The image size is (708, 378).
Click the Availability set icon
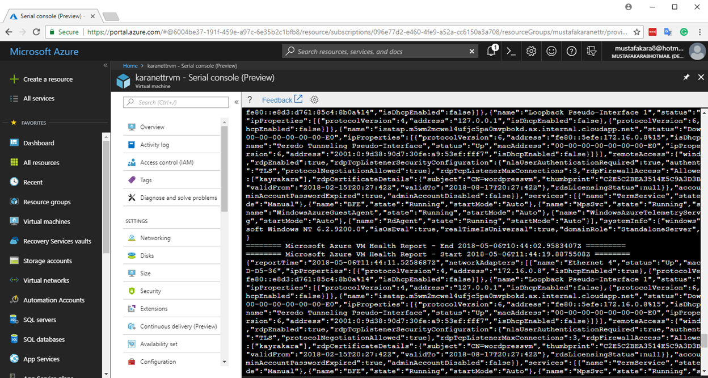click(x=132, y=344)
